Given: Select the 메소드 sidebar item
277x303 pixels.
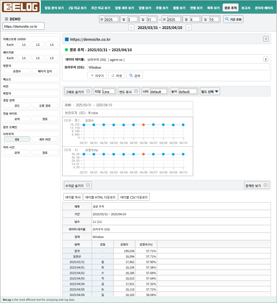Looking at the screenshot, I should (30, 79).
